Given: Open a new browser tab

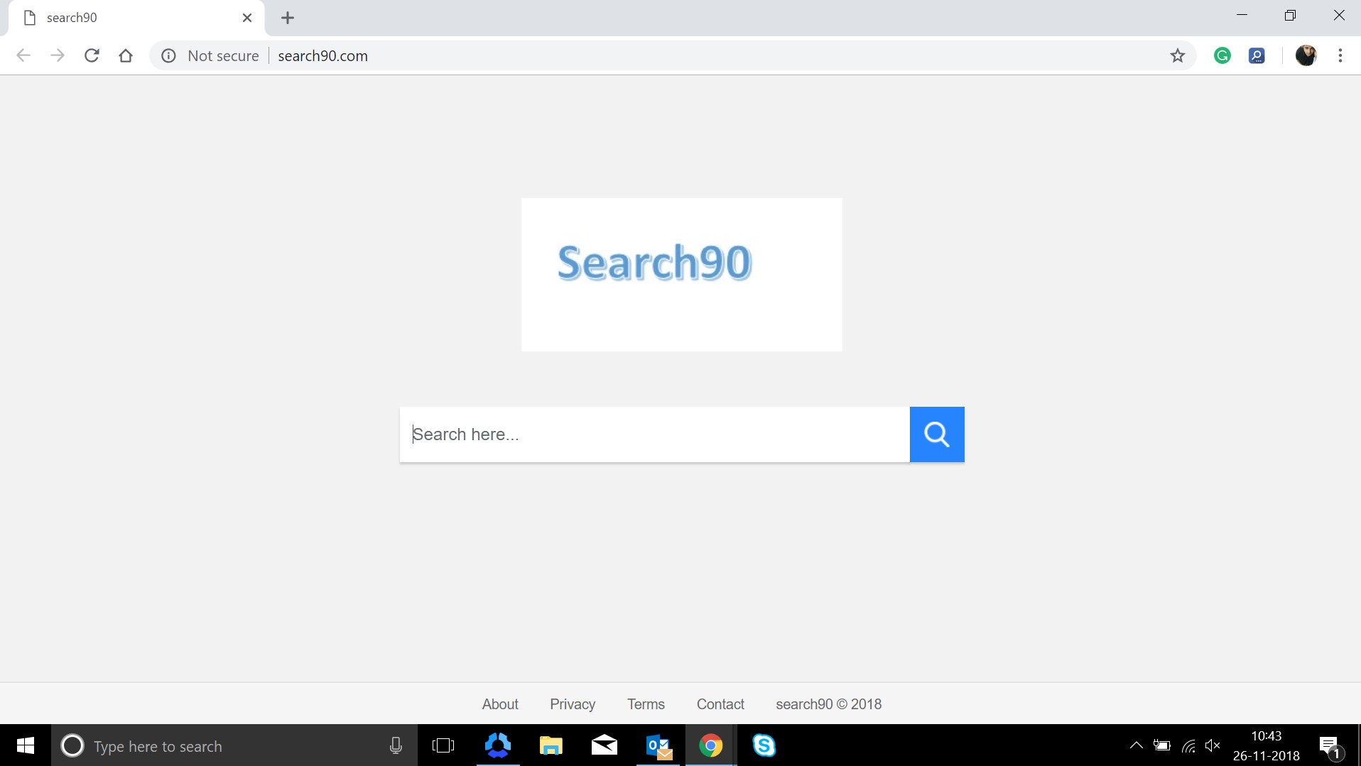Looking at the screenshot, I should point(287,18).
